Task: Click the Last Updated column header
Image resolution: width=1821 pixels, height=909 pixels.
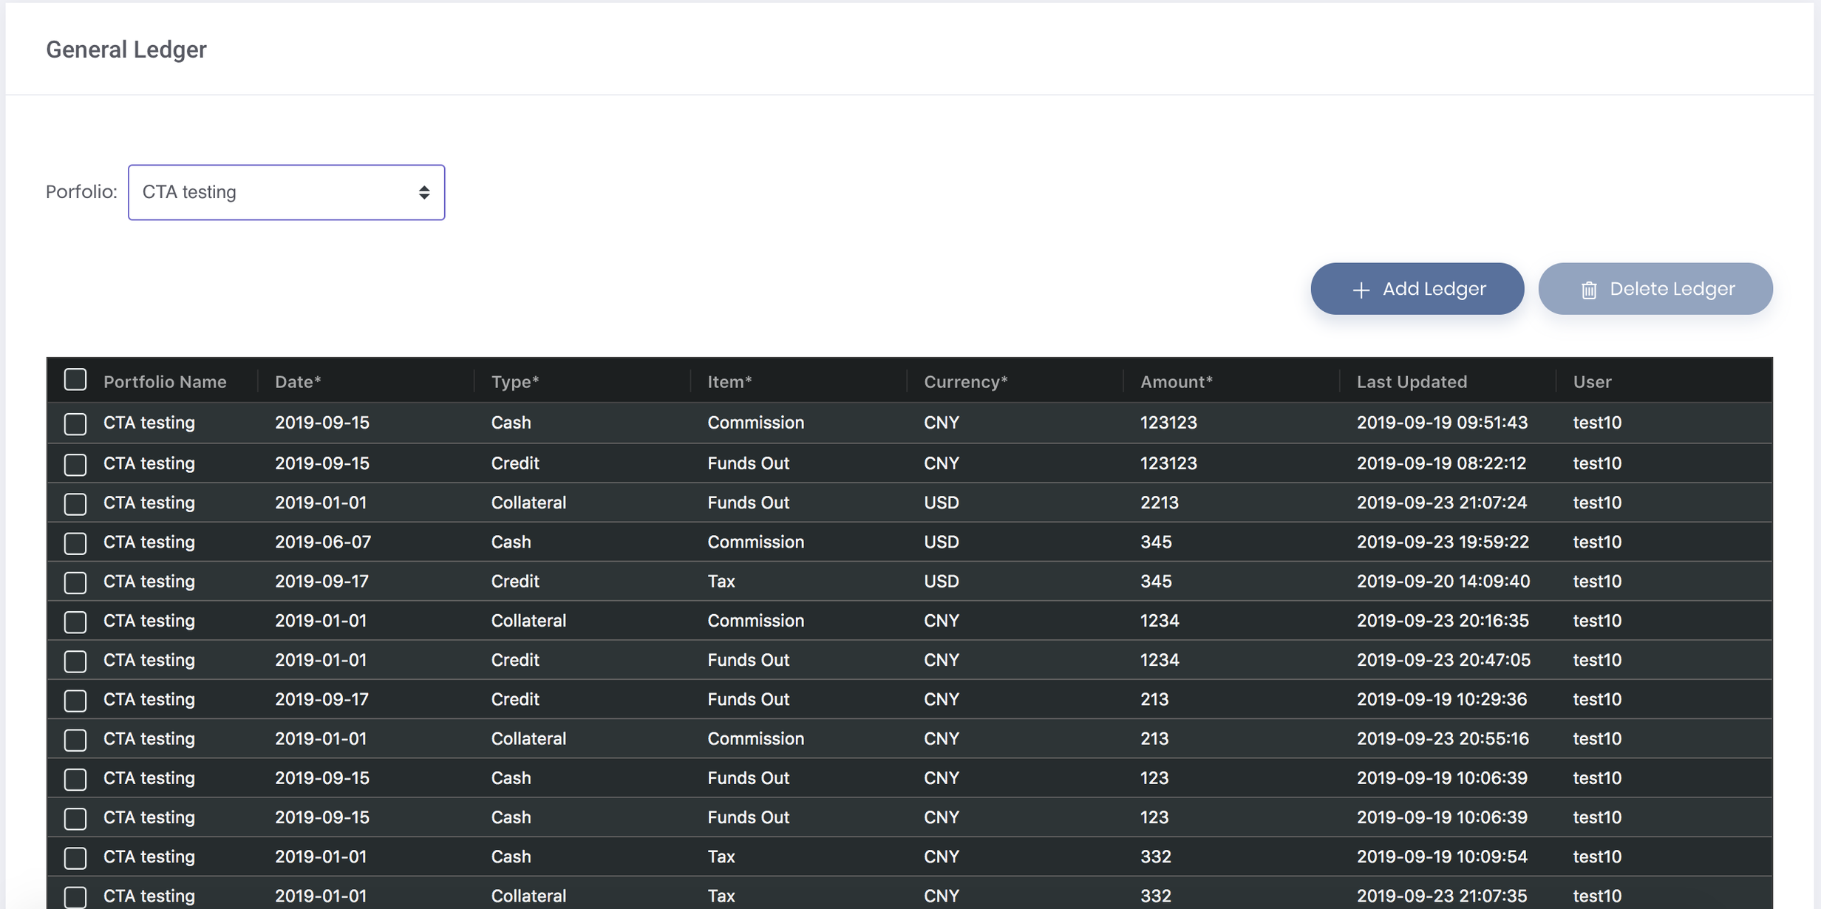Action: point(1412,381)
